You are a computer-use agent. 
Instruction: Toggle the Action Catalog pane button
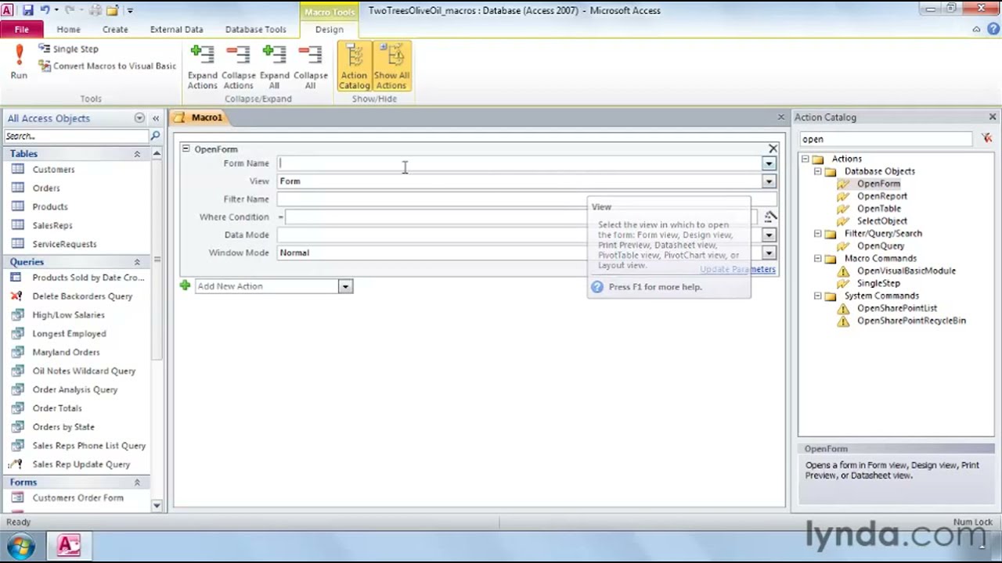tap(354, 67)
